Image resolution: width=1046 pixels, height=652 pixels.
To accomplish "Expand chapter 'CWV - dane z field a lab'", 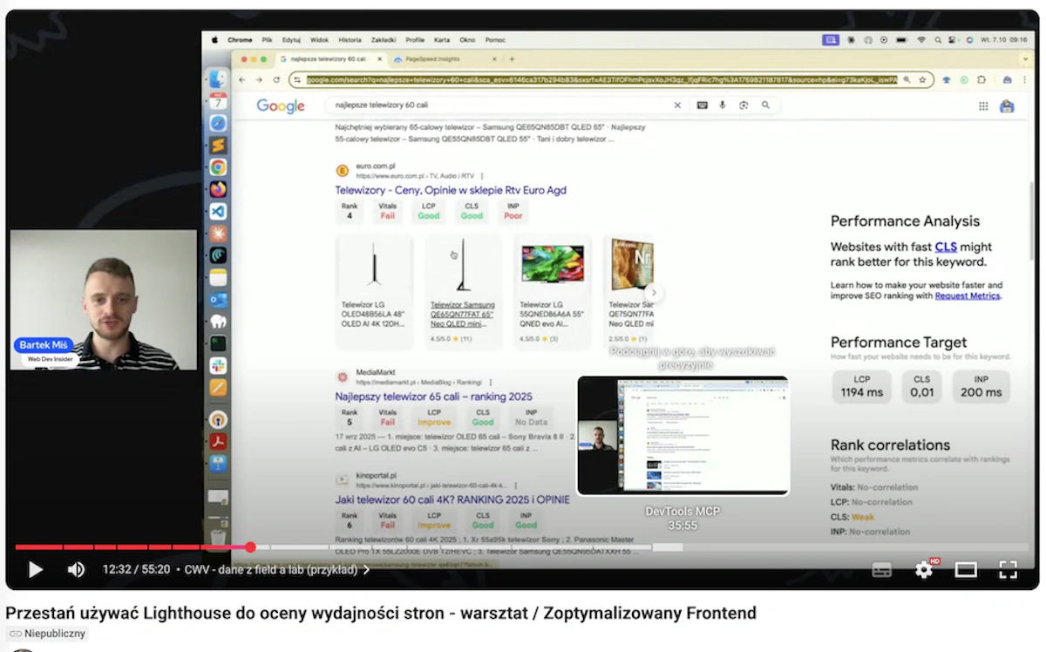I will pos(277,569).
